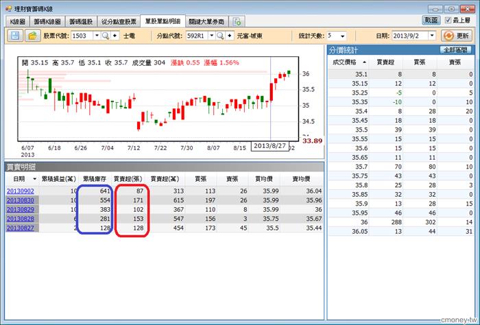
Task: Open the 20130830 date link
Action: point(20,200)
